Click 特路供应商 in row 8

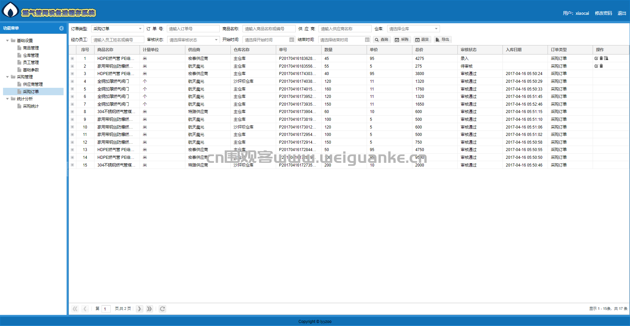coord(198,112)
